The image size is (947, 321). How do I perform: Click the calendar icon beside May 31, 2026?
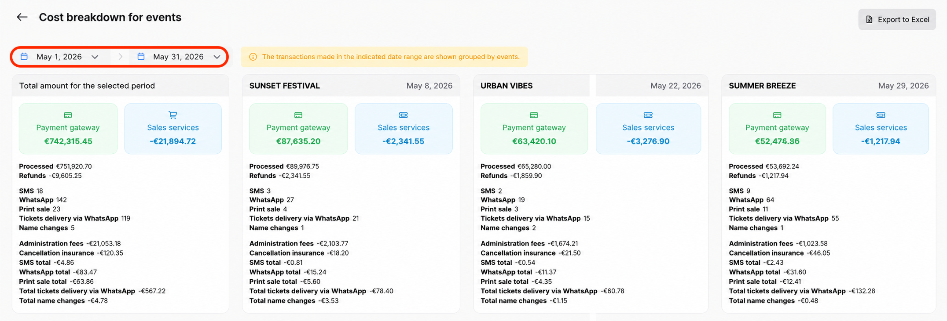[141, 56]
